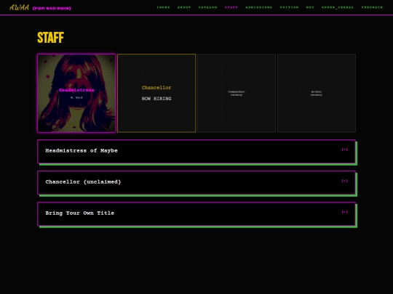Open the FEEDBACK page link
This screenshot has width=393, height=294.
[x=372, y=7]
